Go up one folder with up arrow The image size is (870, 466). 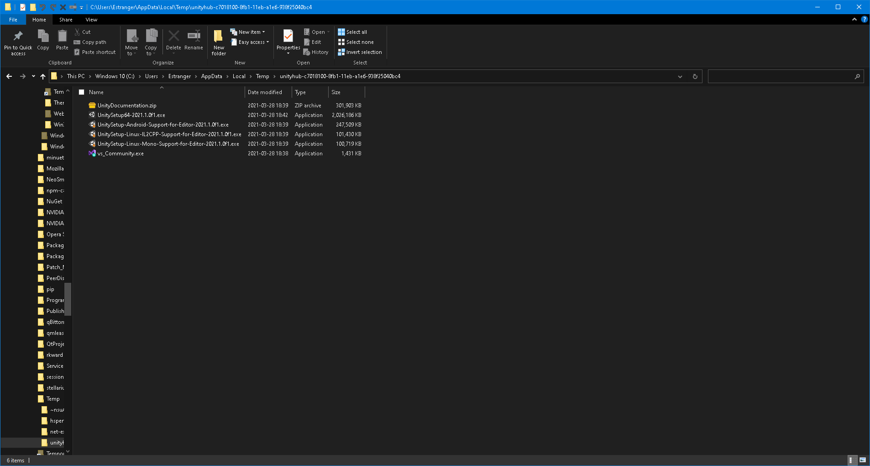(x=43, y=77)
